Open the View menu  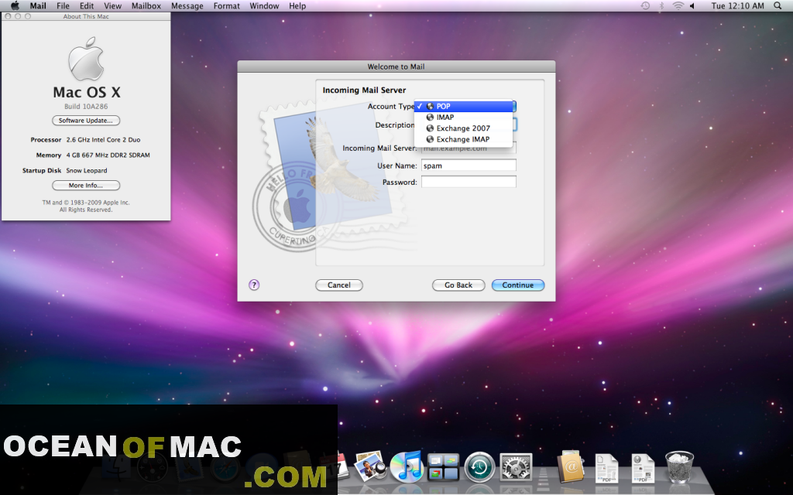point(113,6)
